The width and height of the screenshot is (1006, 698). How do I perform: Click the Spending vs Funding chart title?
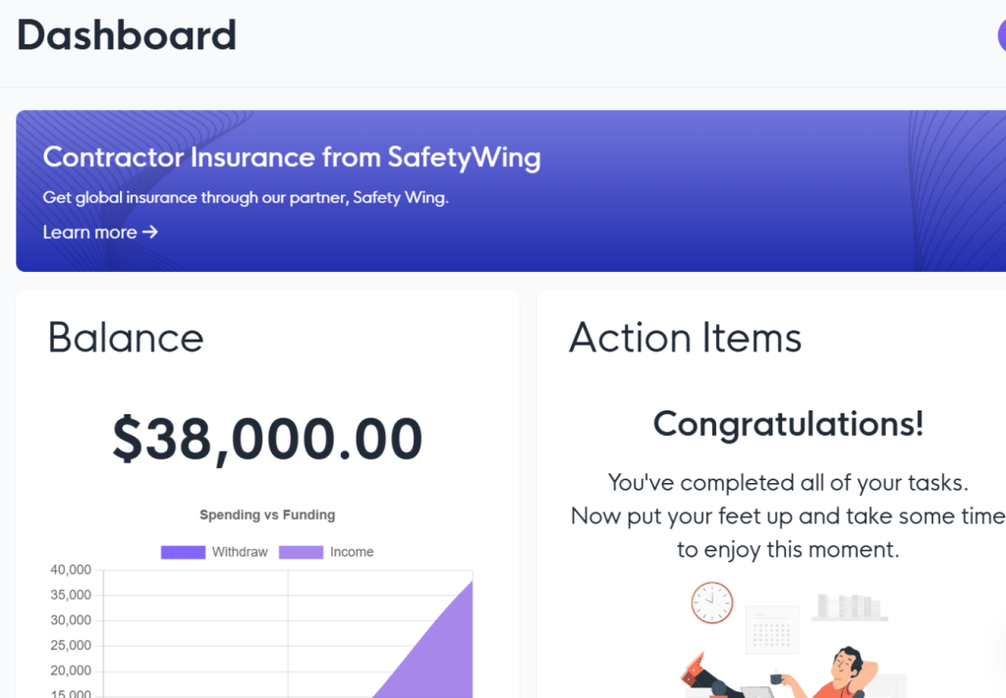[x=267, y=514]
